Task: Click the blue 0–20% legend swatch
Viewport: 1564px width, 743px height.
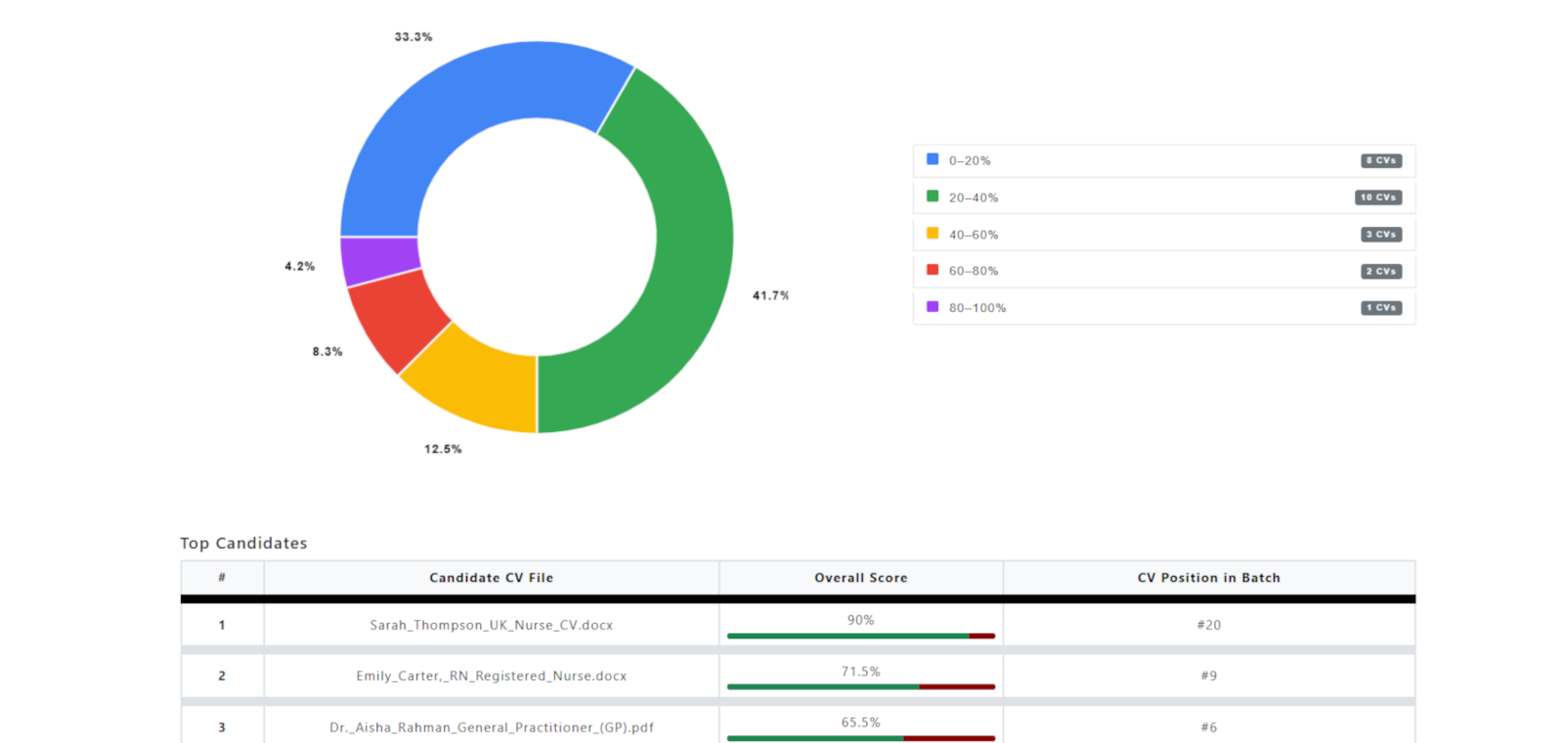Action: tap(933, 159)
